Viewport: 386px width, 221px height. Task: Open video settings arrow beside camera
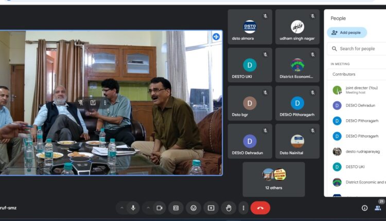148,208
